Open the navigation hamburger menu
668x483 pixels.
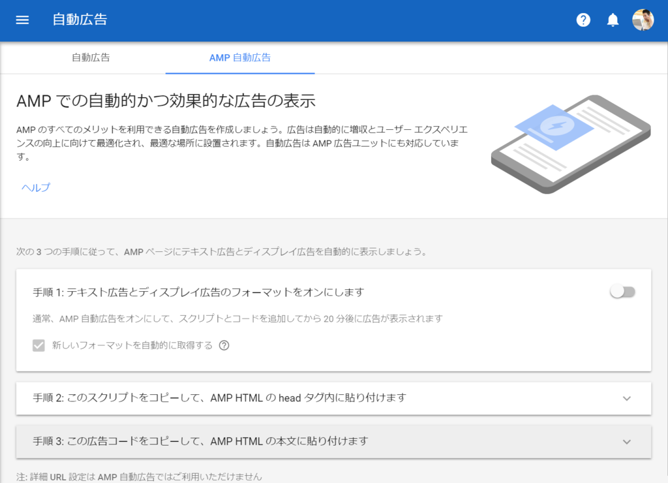click(x=22, y=20)
